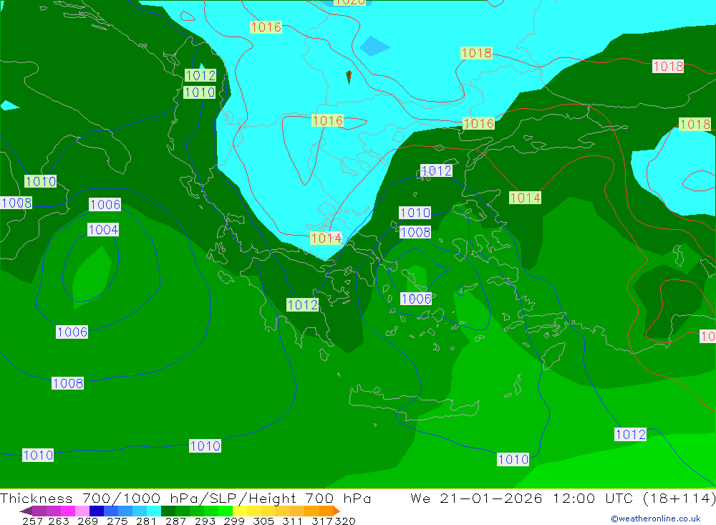Image resolution: width=716 pixels, height=525 pixels.
Task: Click the 'UTC' text in the footer
Action: [x=619, y=498]
